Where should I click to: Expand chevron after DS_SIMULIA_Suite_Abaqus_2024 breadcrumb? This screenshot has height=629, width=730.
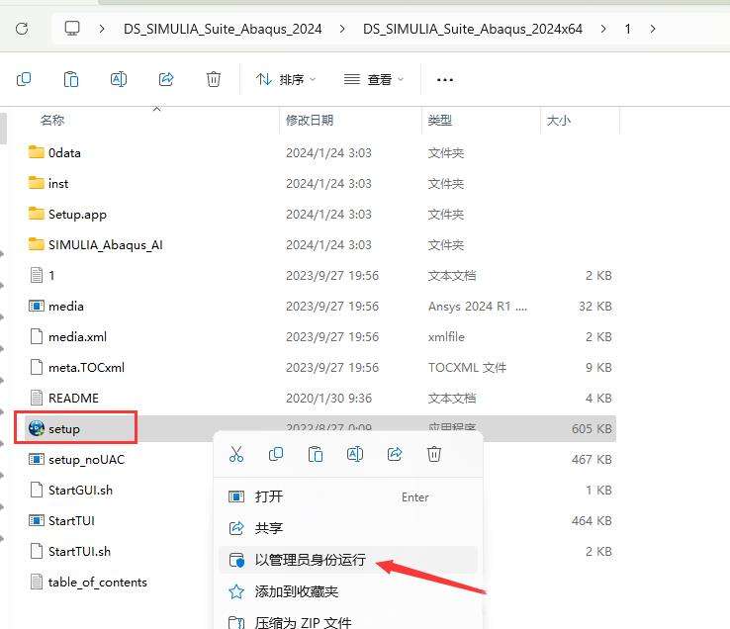pos(342,29)
